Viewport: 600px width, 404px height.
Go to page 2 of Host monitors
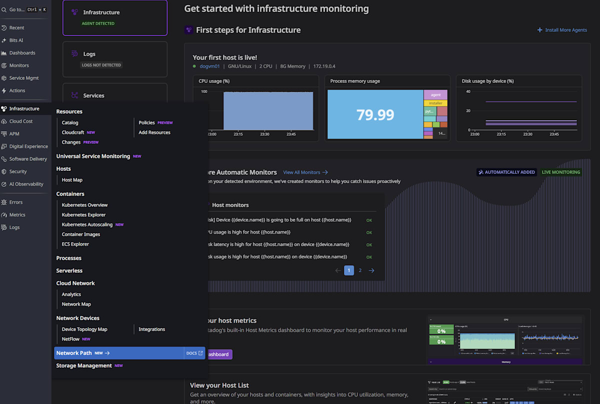360,271
